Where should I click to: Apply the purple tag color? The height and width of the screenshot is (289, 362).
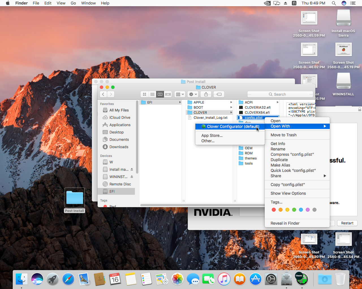pos(307,210)
